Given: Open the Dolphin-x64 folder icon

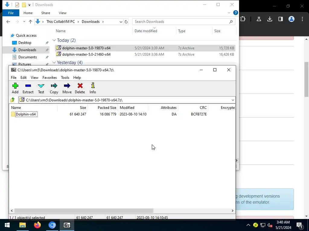Looking at the screenshot, I should (x=13, y=114).
